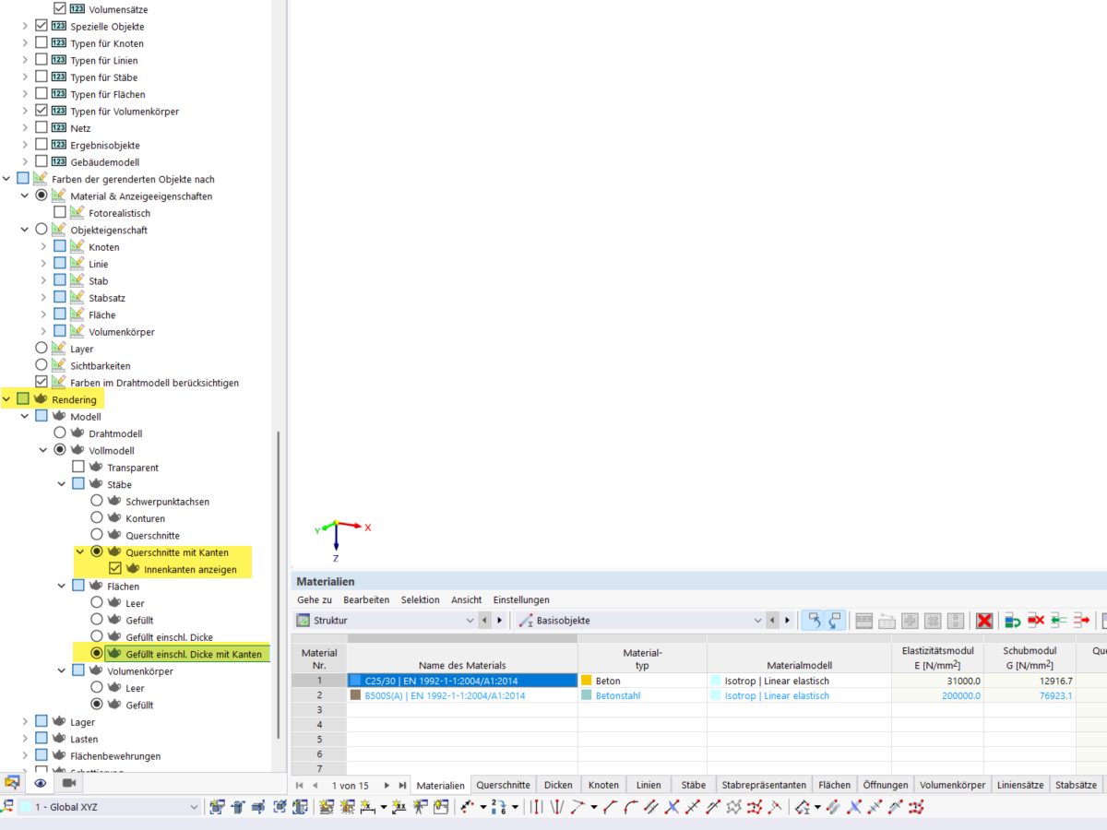Open the Bearbeiten menu in the Materialien panel

[366, 599]
